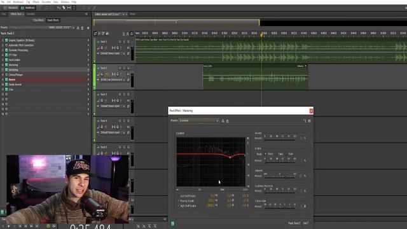
Task: Toggle power for Chorus/Flanger effect
Action: [x=6, y=75]
